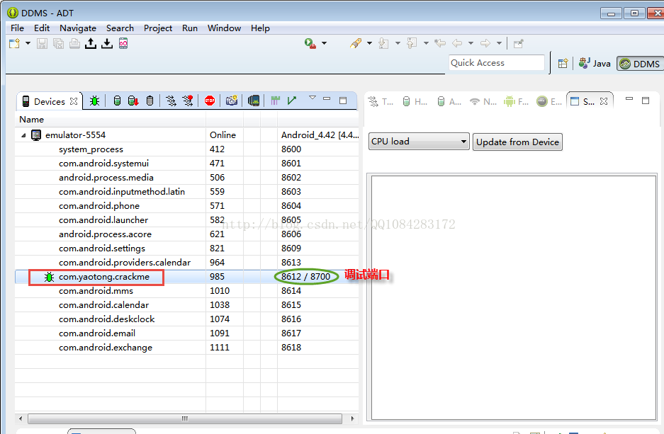Switch to the File Explorer tab
The image size is (664, 434).
pyautogui.click(x=517, y=101)
